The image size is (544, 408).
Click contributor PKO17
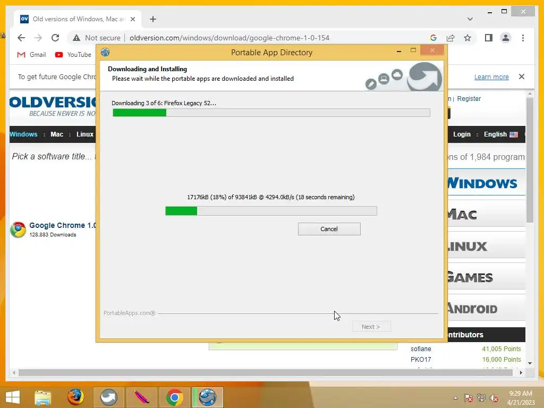(x=421, y=360)
